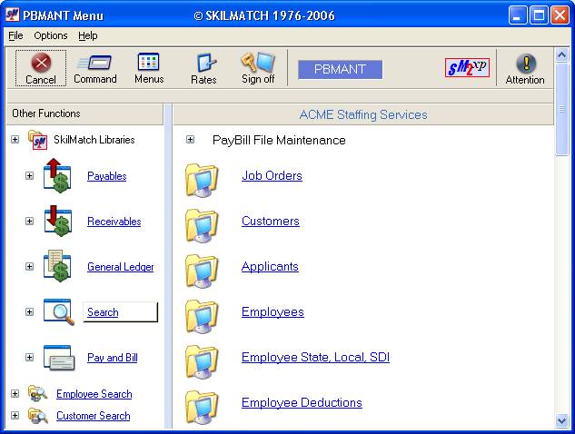Open the Job Orders link
The width and height of the screenshot is (575, 434).
coord(272,175)
